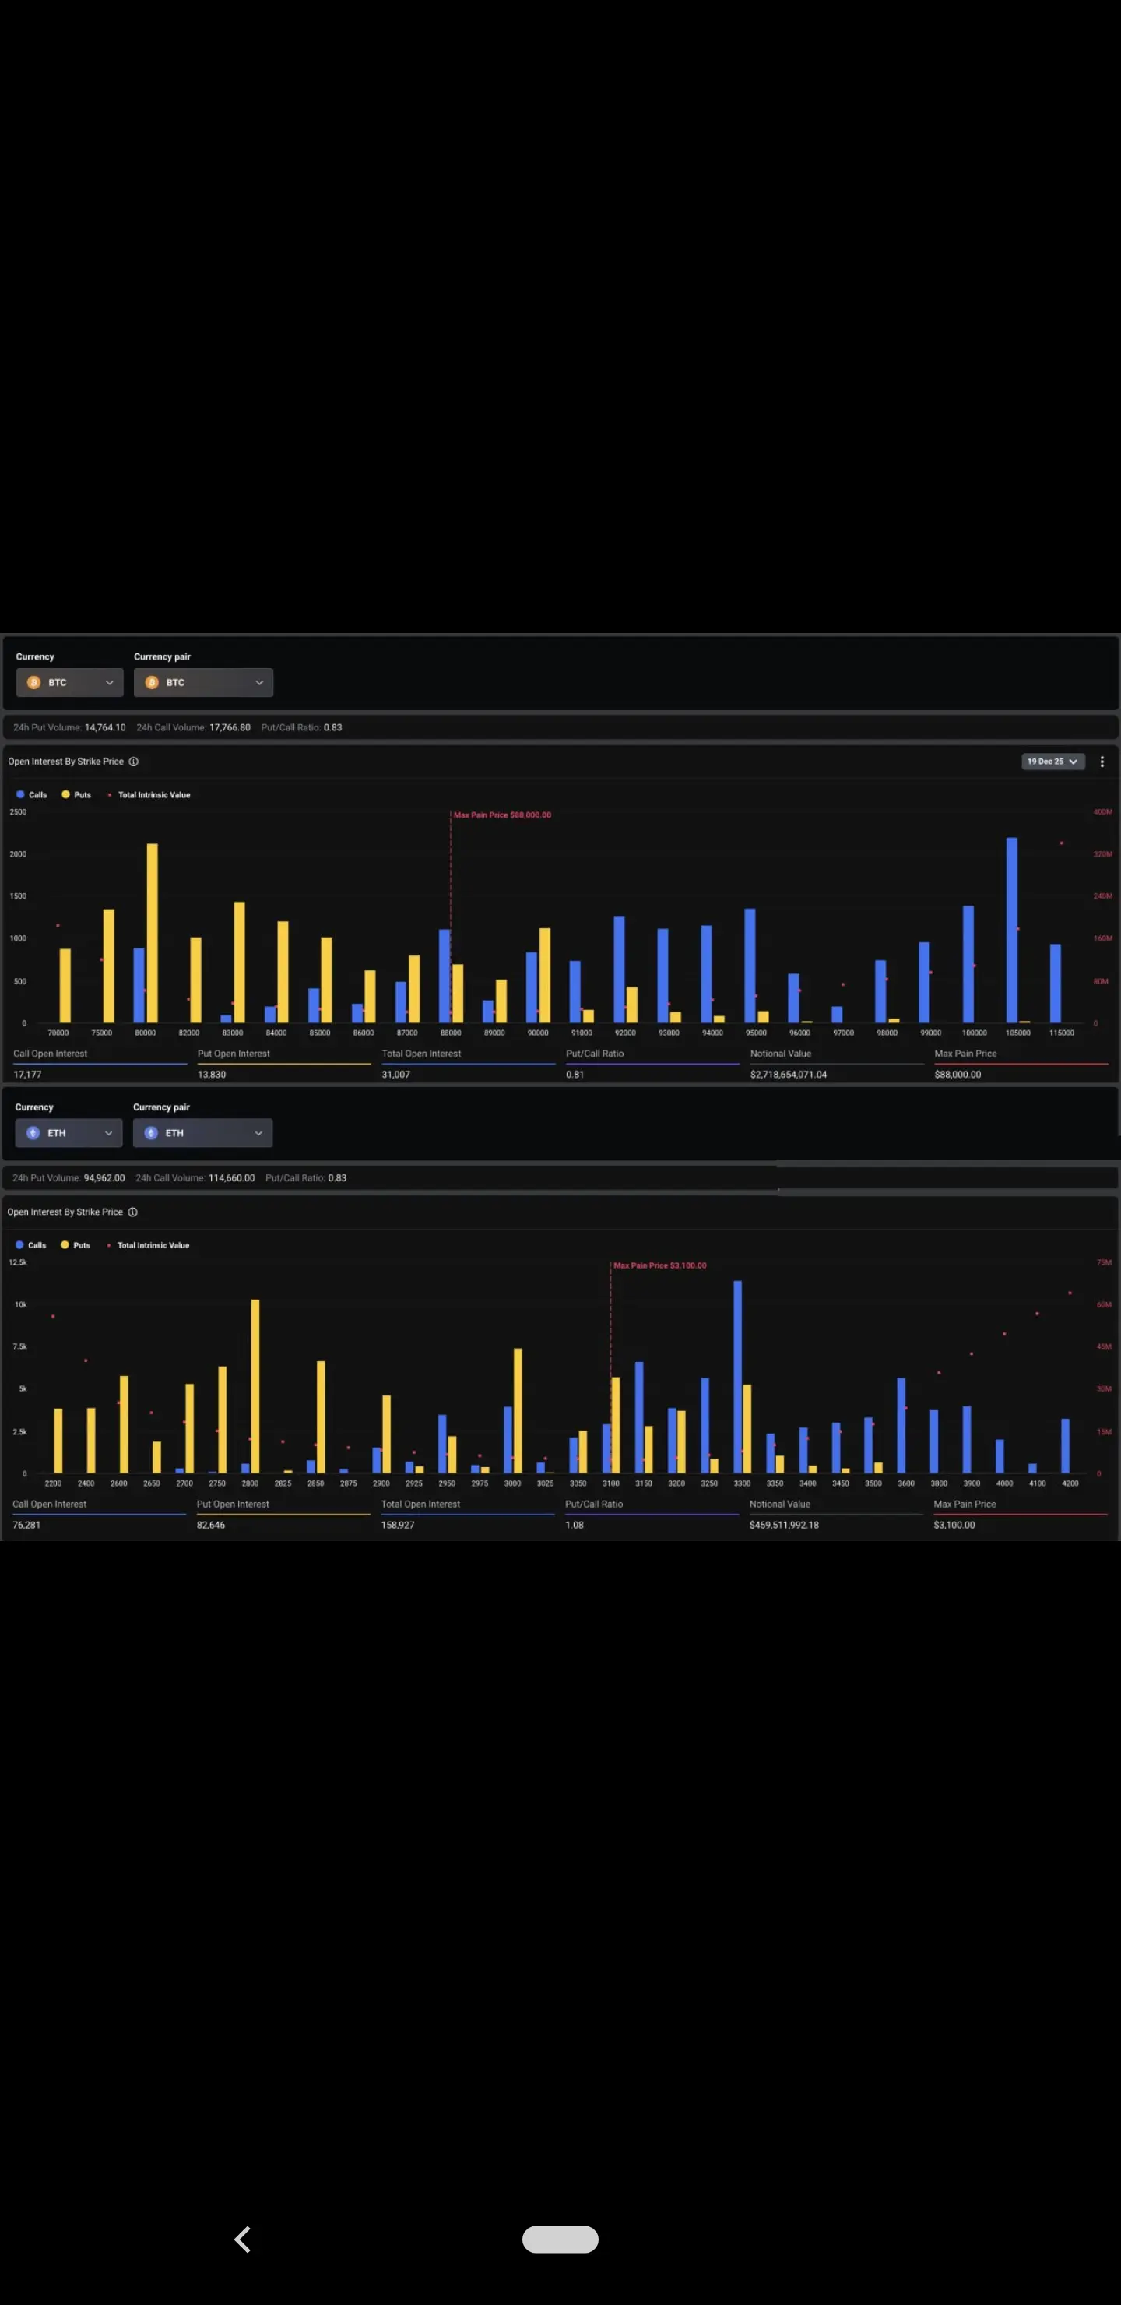
Task: Click the ETH coin icon in Currency pair dropdown
Action: pyautogui.click(x=151, y=1133)
